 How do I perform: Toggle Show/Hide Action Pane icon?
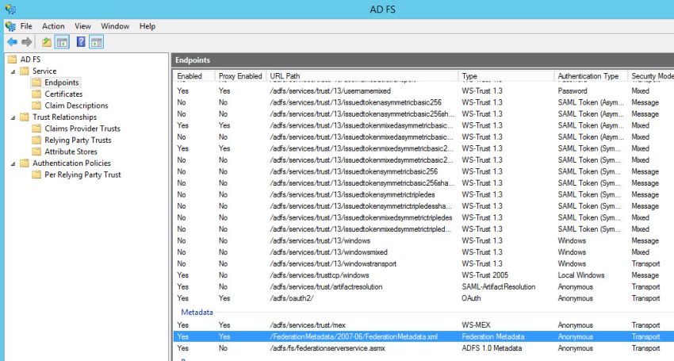point(96,42)
